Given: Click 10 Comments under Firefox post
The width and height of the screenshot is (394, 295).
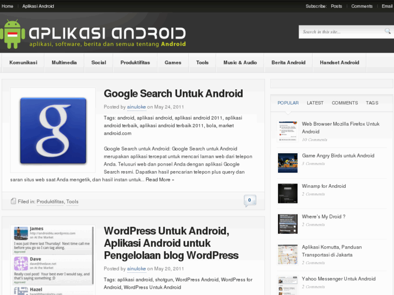Looking at the screenshot, I should point(314,140).
